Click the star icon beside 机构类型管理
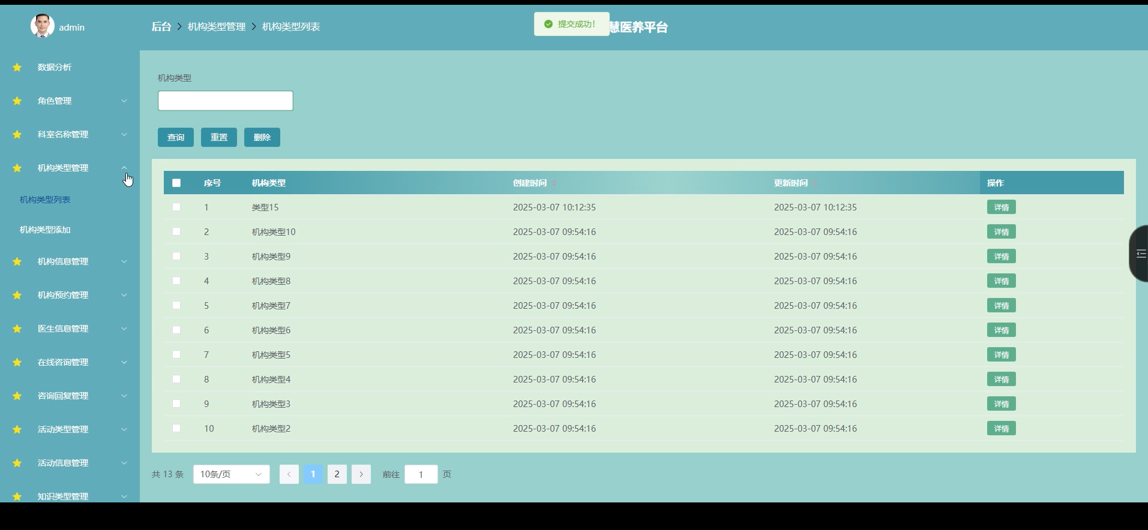The height and width of the screenshot is (530, 1148). pyautogui.click(x=17, y=168)
